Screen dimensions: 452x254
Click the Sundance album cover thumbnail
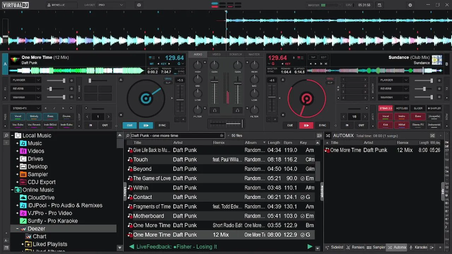tap(437, 60)
